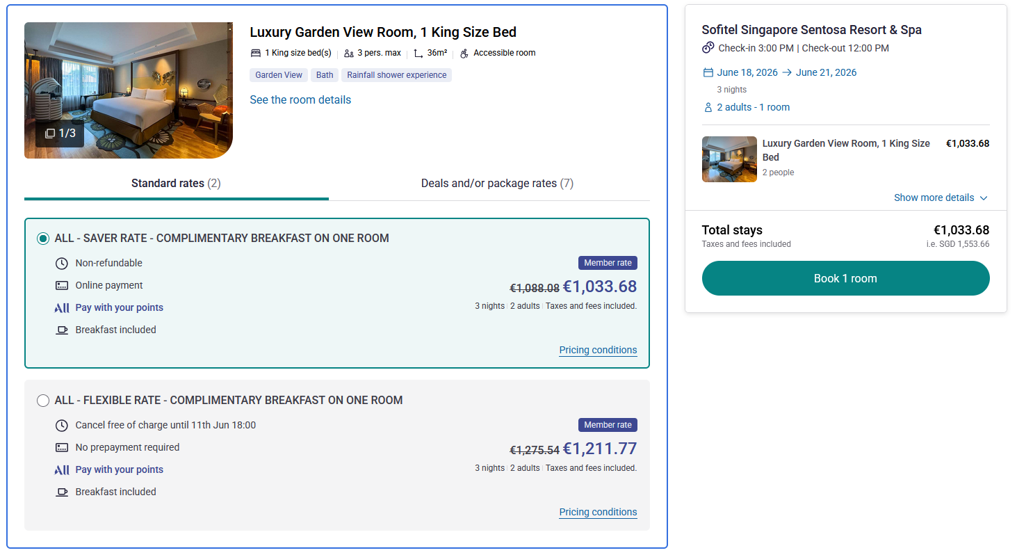Open Pricing conditions for Saver Rate

598,350
